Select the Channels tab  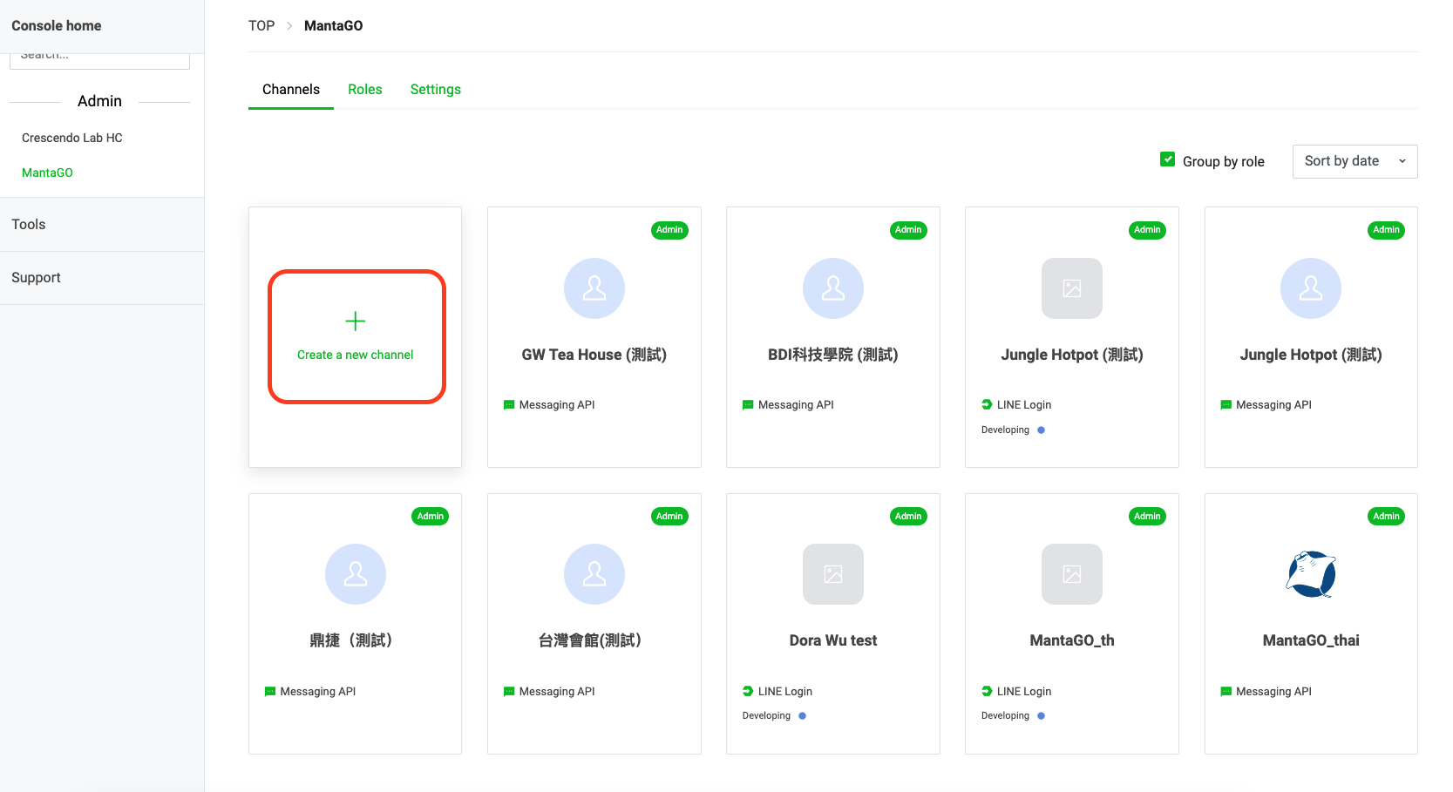[290, 90]
